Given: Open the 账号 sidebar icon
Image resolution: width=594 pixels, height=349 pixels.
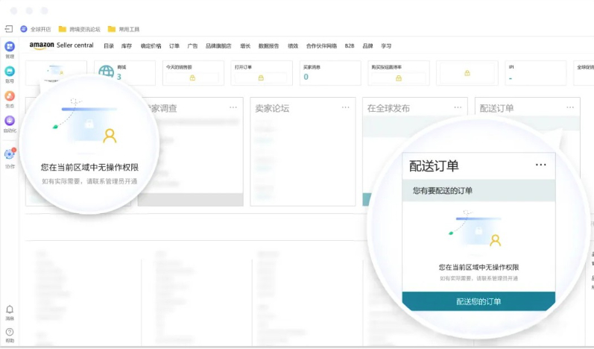Looking at the screenshot, I should click(10, 72).
